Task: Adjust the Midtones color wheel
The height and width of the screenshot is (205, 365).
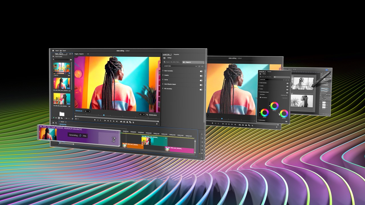Action: click(275, 106)
